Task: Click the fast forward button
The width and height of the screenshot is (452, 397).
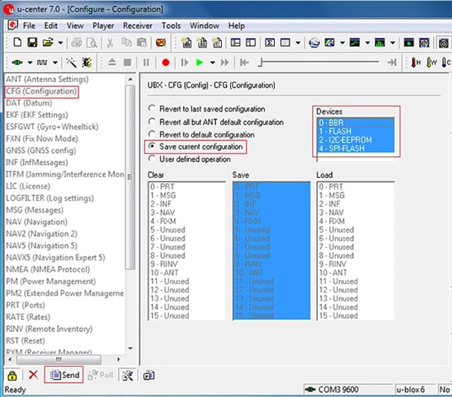Action: pyautogui.click(x=225, y=63)
